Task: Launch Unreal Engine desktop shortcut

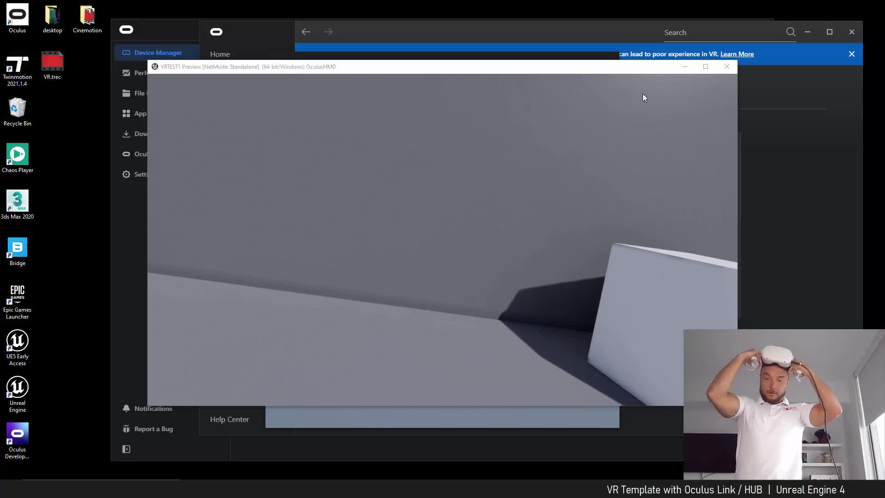Action: (18, 394)
